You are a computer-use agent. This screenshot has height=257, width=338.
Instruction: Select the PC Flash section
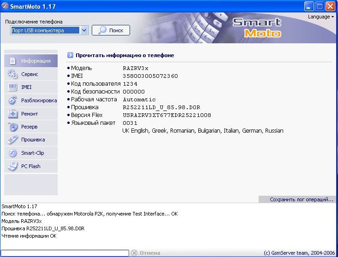coord(30,166)
